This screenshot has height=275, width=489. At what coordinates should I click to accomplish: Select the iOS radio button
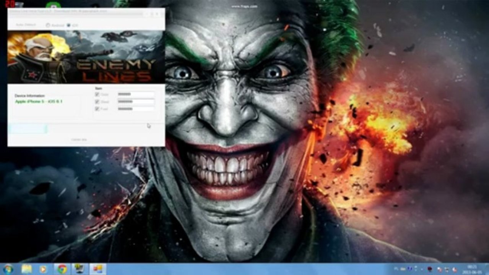72,25
